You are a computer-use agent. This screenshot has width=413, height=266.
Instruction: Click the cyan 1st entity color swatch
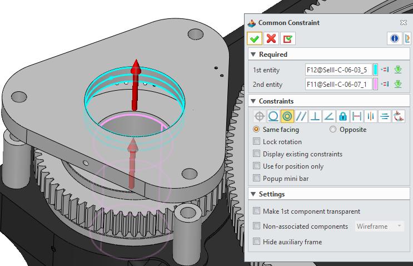pyautogui.click(x=376, y=70)
